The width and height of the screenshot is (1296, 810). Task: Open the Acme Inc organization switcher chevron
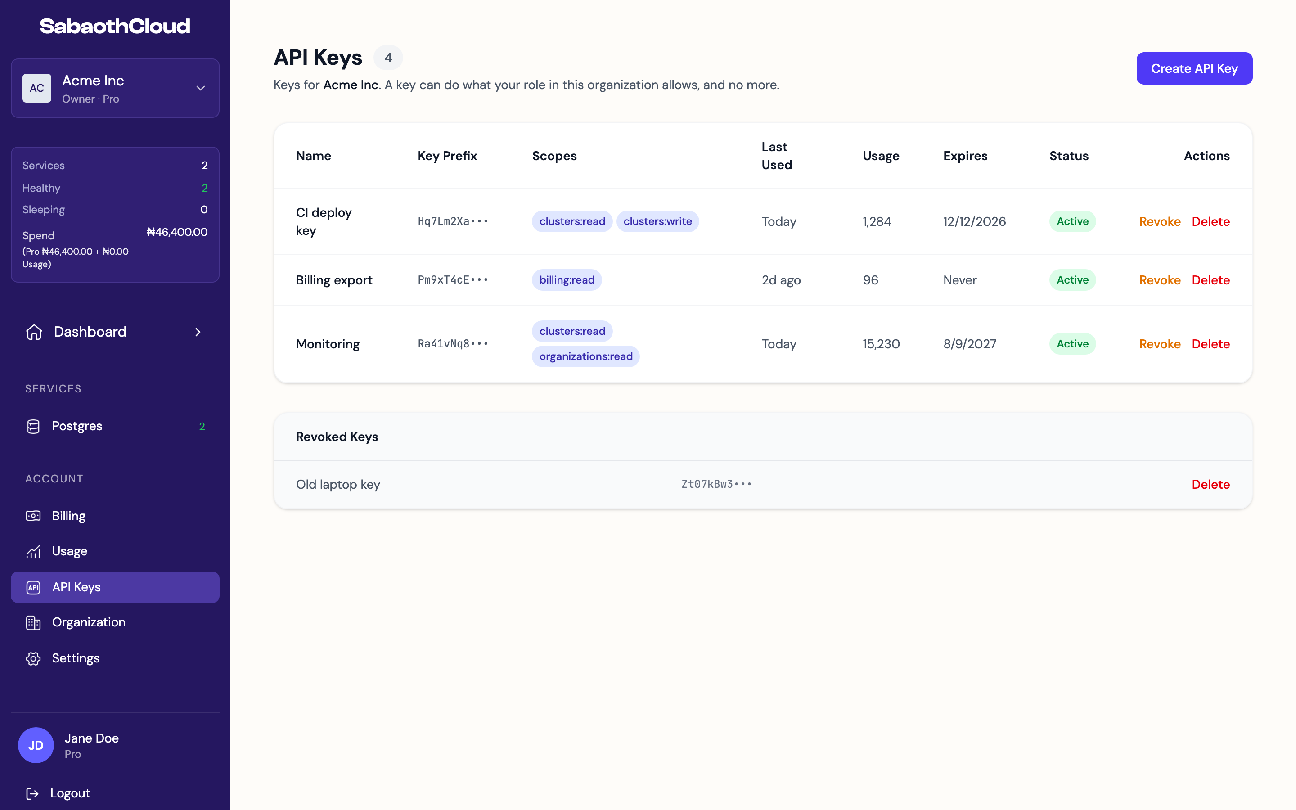point(201,88)
